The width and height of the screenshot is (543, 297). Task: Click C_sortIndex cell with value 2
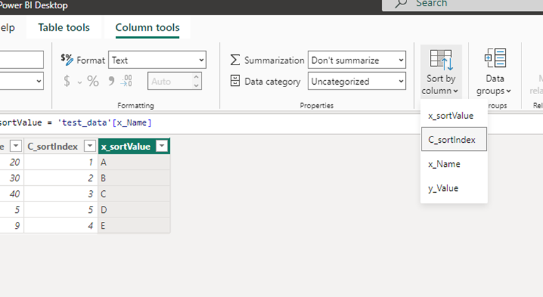(x=61, y=178)
